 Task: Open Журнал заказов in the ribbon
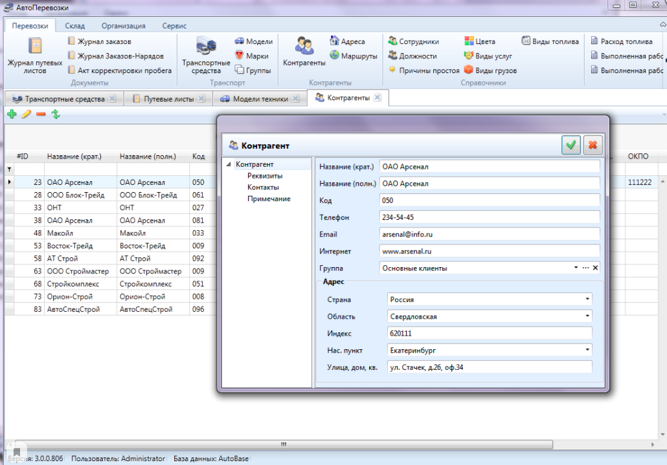point(100,41)
